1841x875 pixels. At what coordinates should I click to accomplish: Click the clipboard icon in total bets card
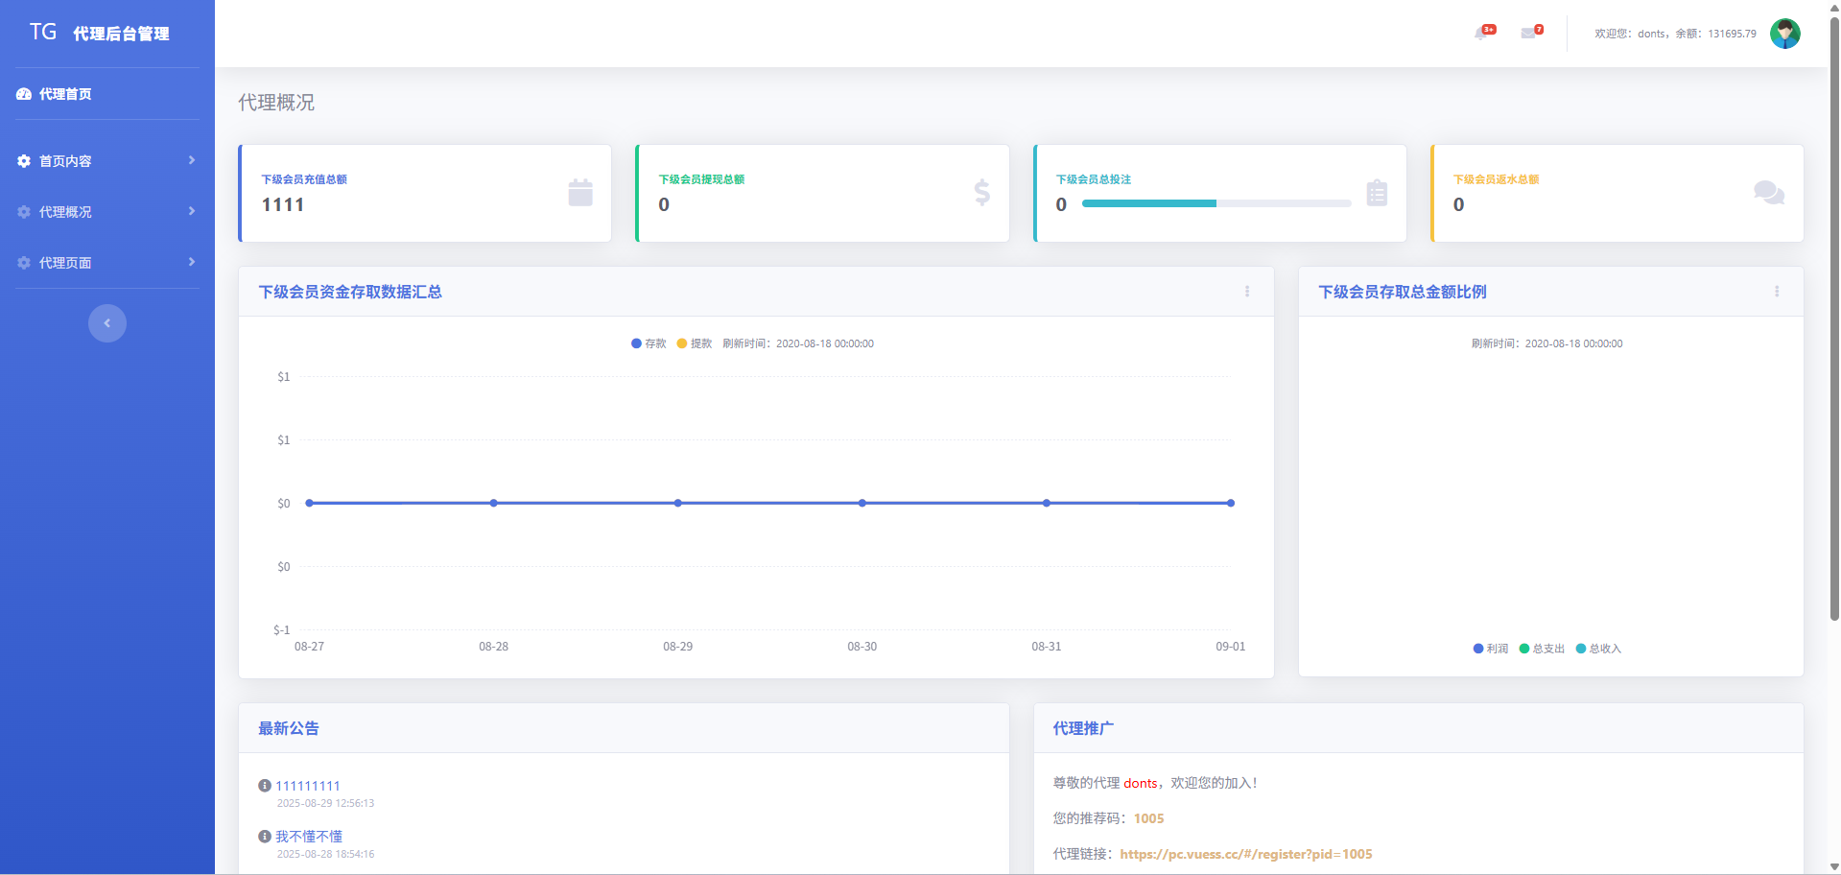[1377, 193]
